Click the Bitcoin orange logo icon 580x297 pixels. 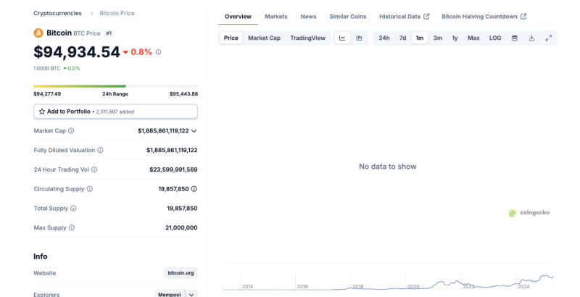pyautogui.click(x=38, y=33)
